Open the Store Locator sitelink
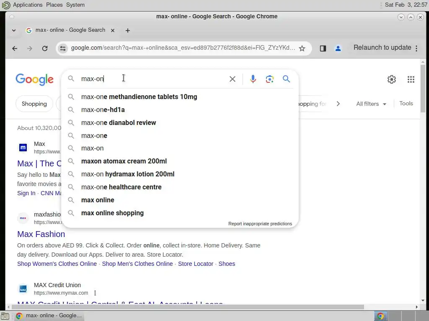This screenshot has width=429, height=321. 196,264
